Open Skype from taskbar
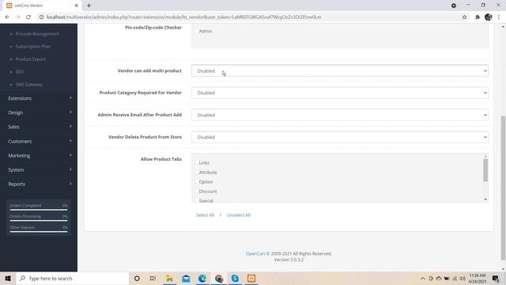 (x=235, y=278)
